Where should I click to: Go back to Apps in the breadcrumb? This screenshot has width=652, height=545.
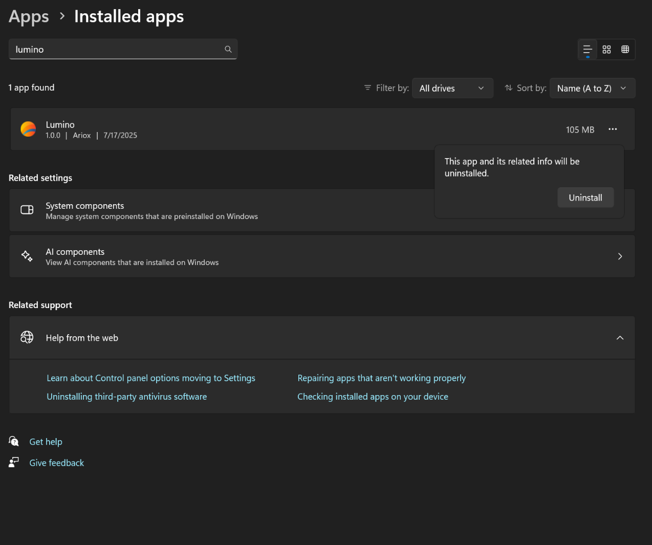coord(29,17)
